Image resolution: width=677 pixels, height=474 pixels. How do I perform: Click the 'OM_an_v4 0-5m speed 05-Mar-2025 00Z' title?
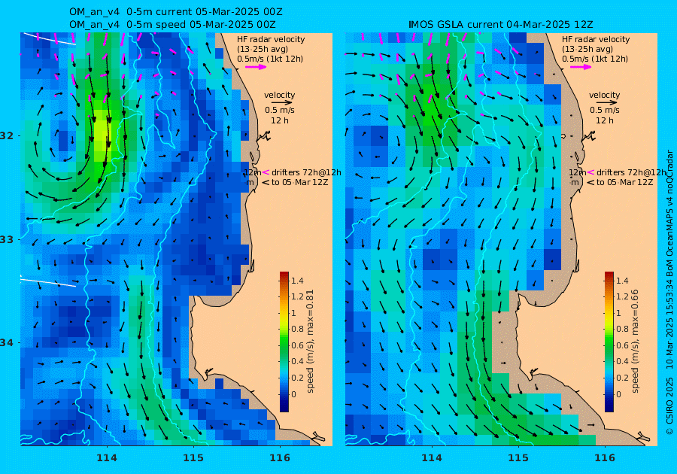tap(172, 25)
